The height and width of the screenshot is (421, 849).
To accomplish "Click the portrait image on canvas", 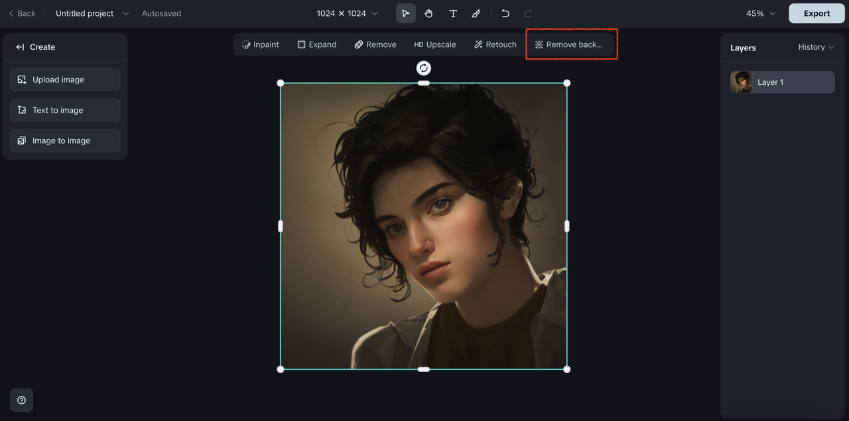I will [423, 226].
